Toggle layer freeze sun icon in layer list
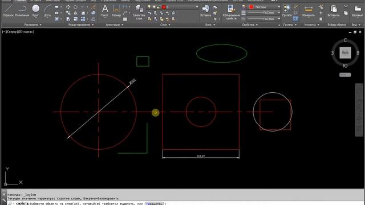Image resolution: width=365 pixels, height=205 pixels. [154, 7]
